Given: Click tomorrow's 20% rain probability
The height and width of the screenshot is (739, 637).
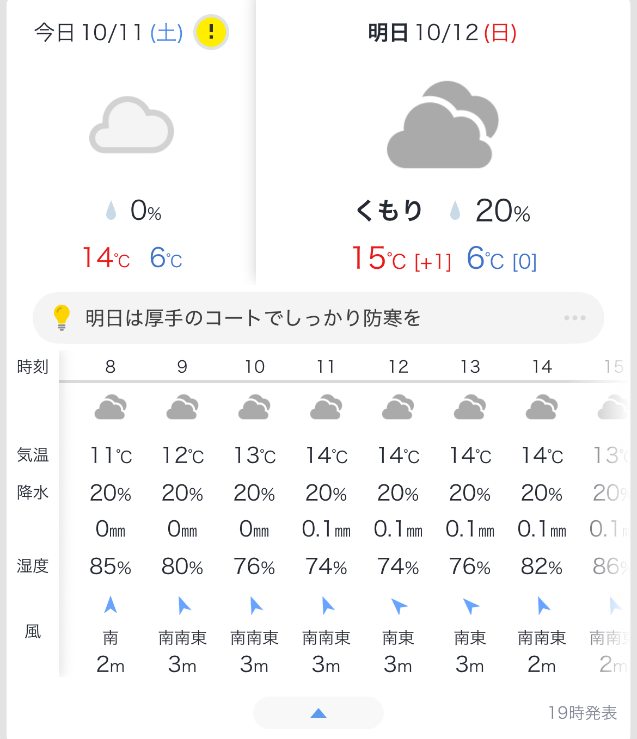Looking at the screenshot, I should [502, 211].
